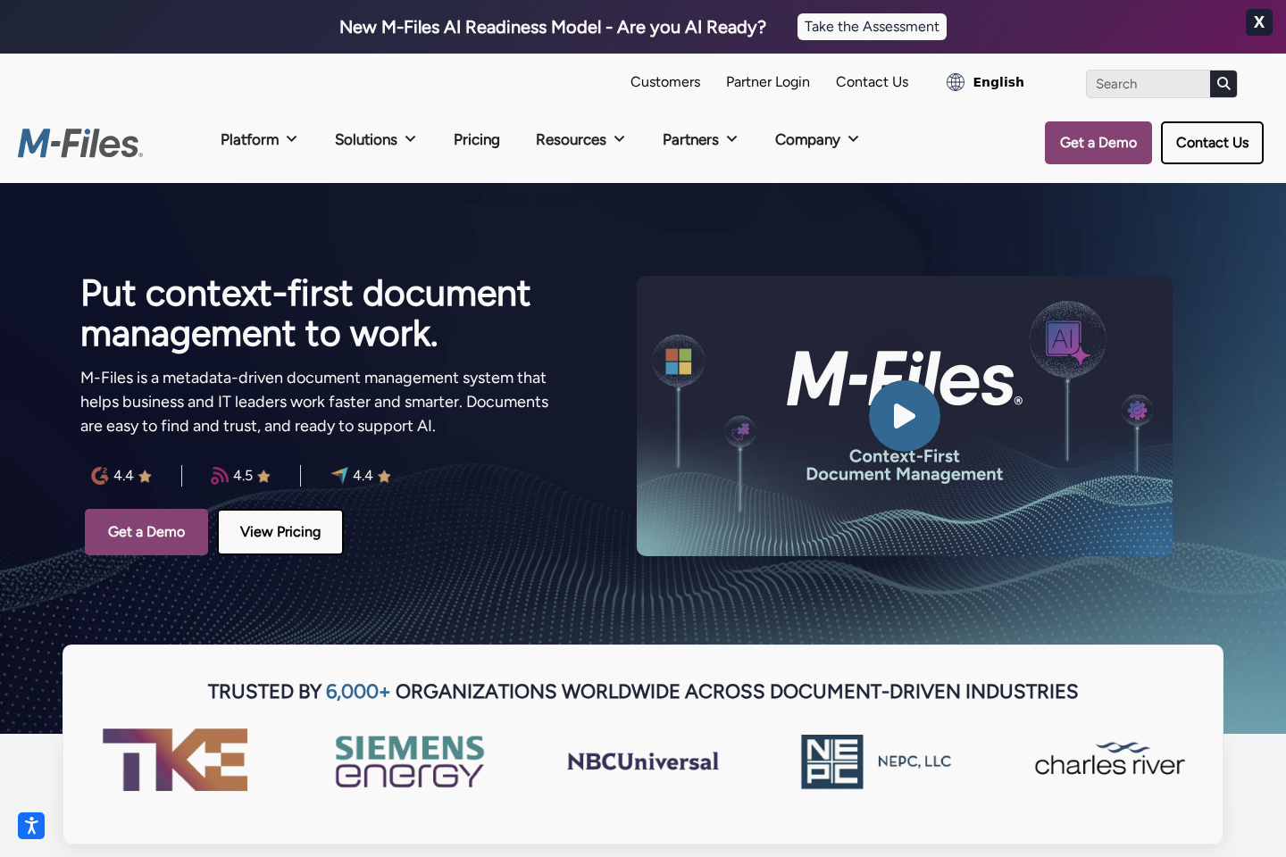Click the Capterra 4.4 rating icon
1286x857 pixels.
click(339, 475)
